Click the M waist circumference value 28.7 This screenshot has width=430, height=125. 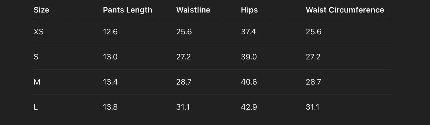[x=313, y=82]
